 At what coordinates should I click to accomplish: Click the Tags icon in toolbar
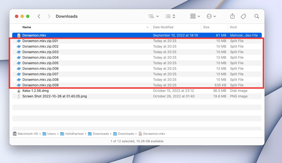243,16
